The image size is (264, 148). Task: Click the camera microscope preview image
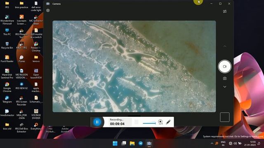134,66
